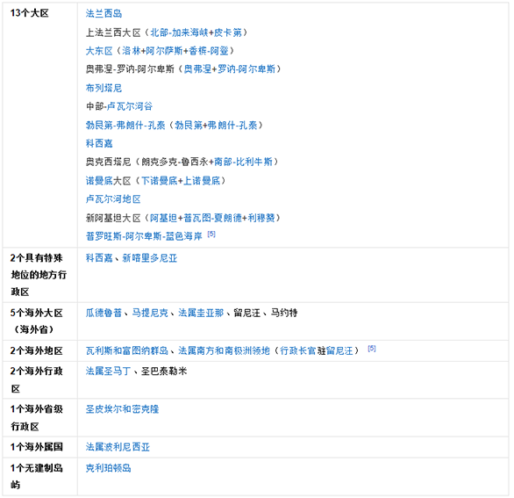Follow the 克利珀顿岛 link
This screenshot has width=514, height=498.
(108, 468)
